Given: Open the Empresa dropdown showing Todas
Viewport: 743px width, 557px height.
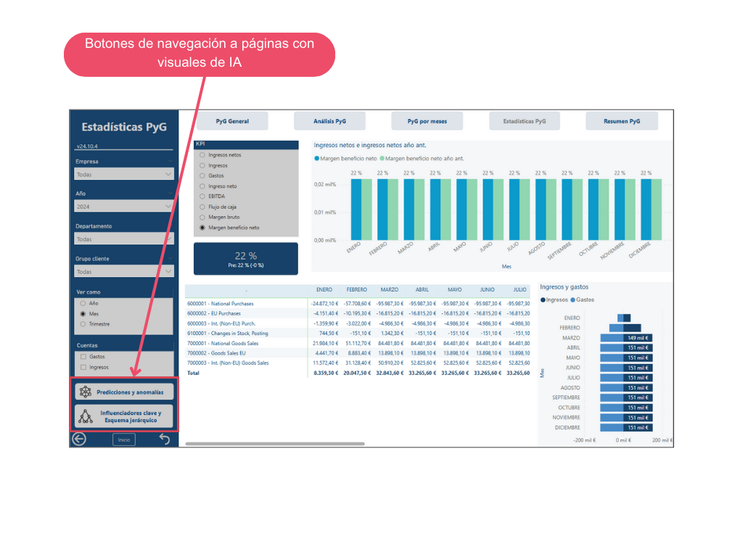Looking at the screenshot, I should click(x=124, y=174).
